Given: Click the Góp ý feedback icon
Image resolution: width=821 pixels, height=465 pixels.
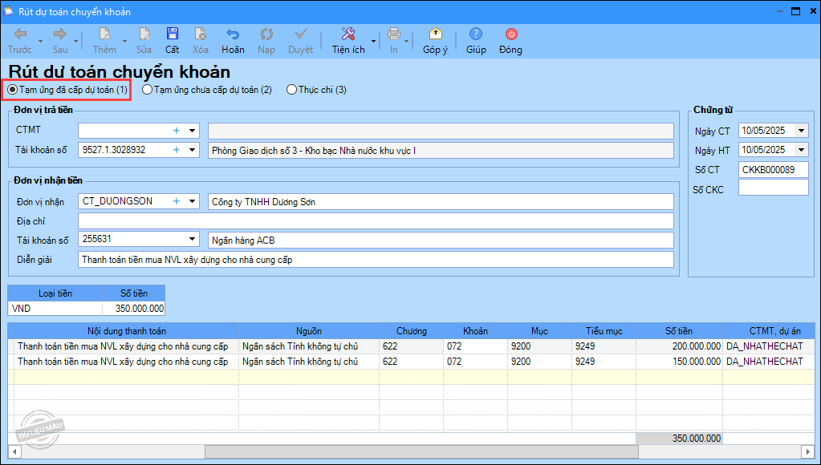Looking at the screenshot, I should click(435, 34).
